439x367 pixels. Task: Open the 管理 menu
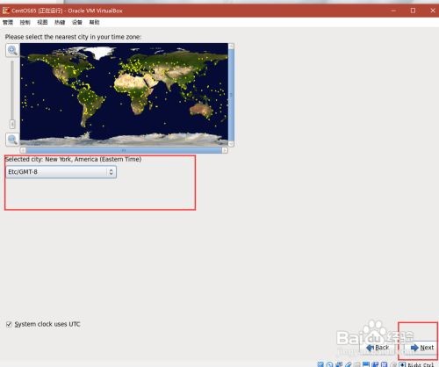click(8, 22)
